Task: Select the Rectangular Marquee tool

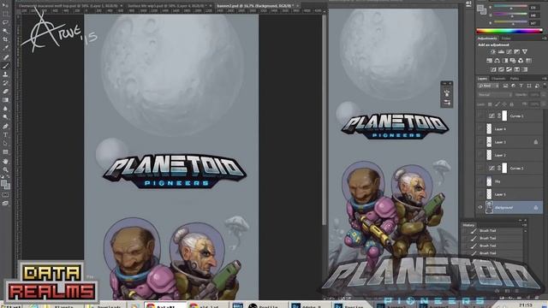Action: coord(5,14)
